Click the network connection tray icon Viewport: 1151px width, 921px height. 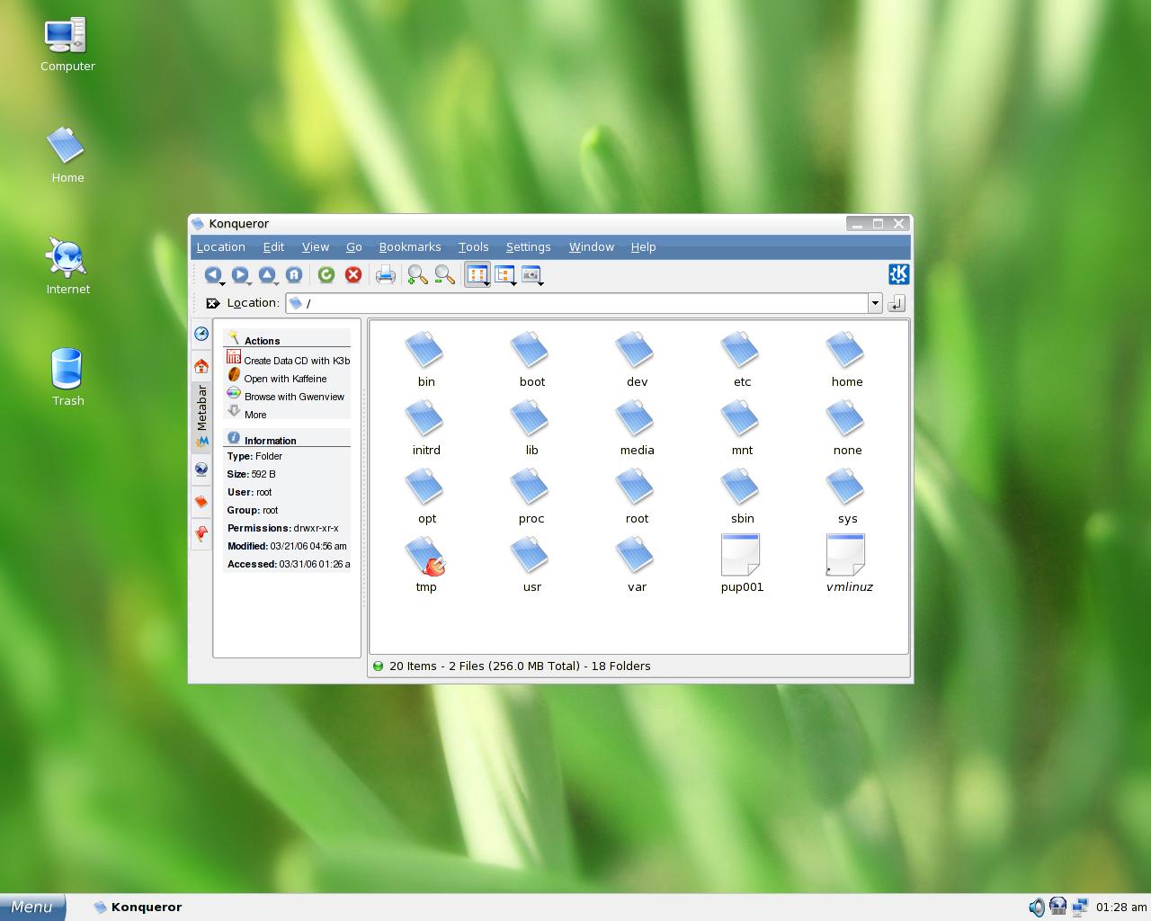1080,907
